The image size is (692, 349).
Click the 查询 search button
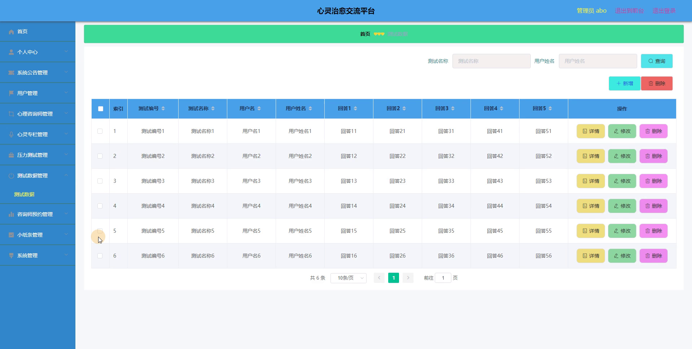click(x=657, y=61)
